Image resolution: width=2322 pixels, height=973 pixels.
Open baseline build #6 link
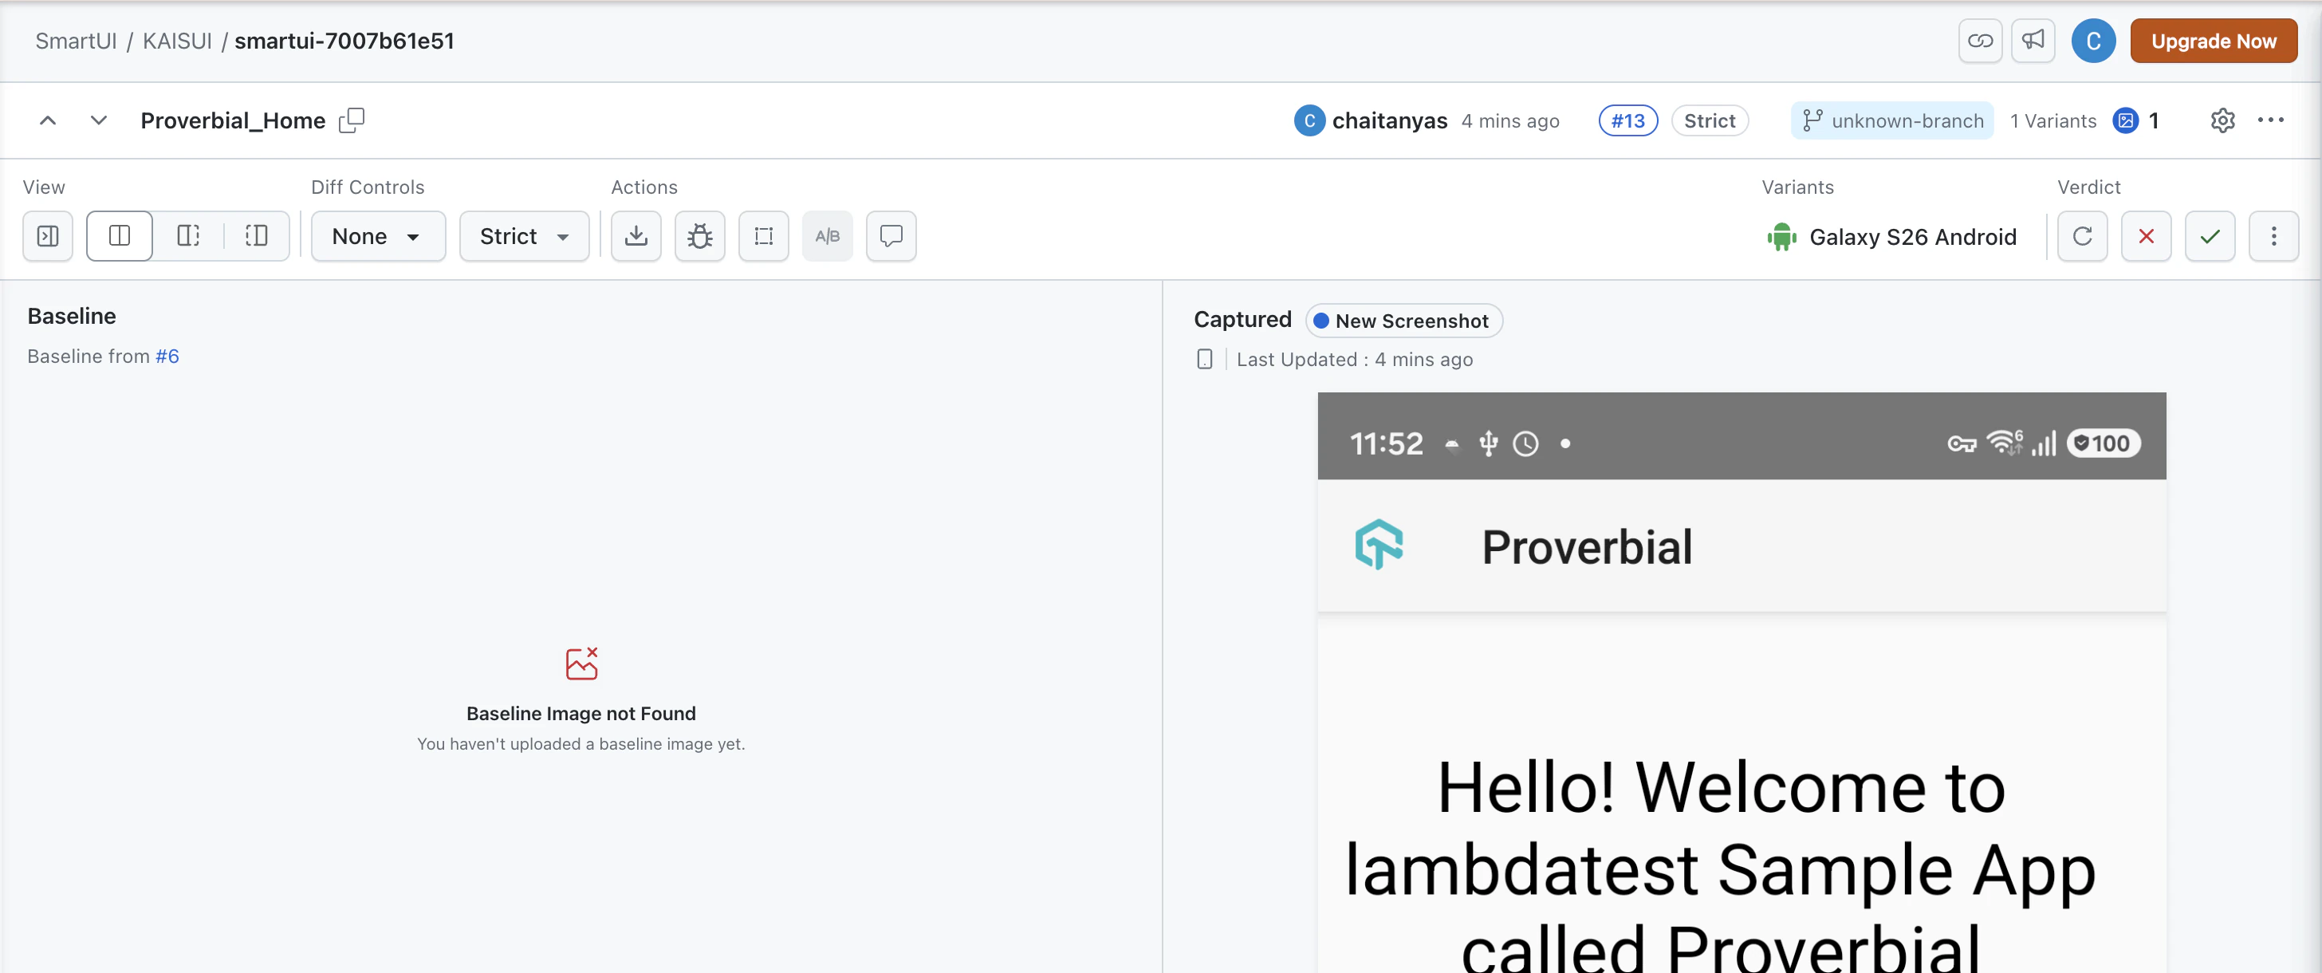[x=167, y=357]
